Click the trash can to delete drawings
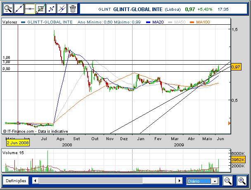This screenshot has width=251, height=190. point(73,9)
